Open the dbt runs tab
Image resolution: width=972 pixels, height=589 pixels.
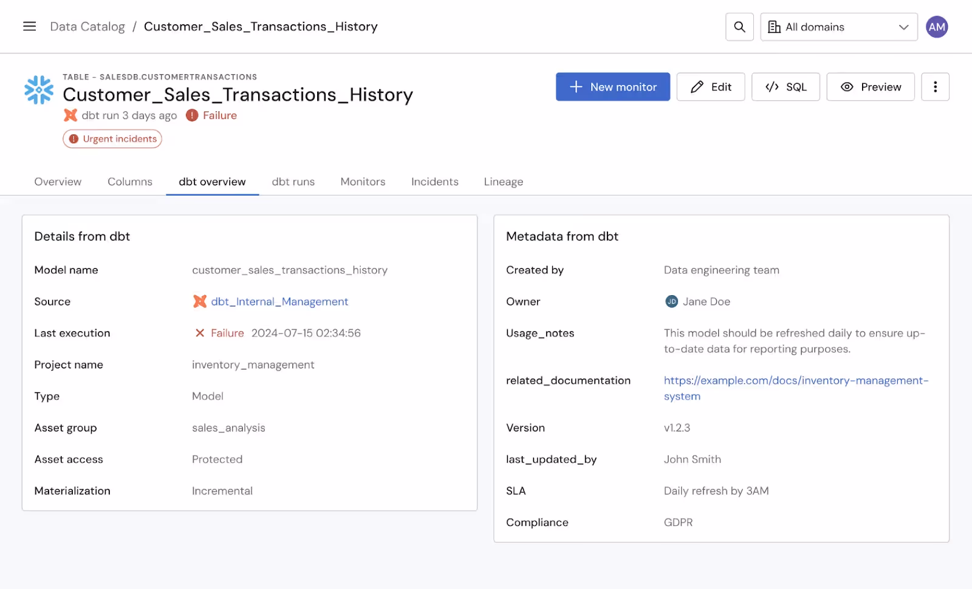(293, 182)
